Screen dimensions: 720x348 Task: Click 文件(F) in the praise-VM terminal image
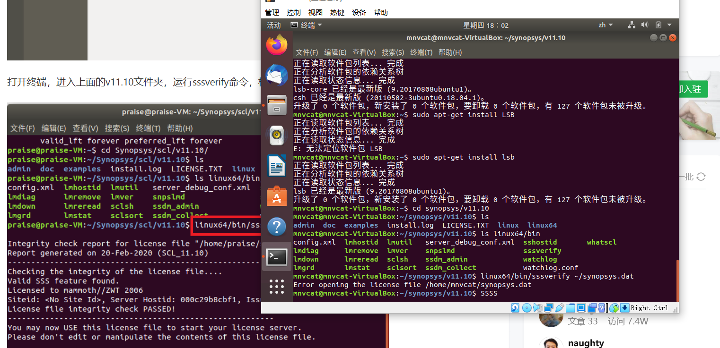23,128
